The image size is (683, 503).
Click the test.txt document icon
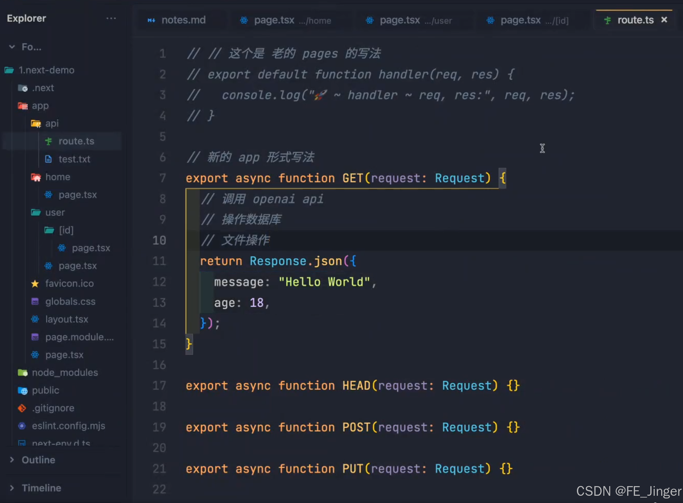click(48, 159)
